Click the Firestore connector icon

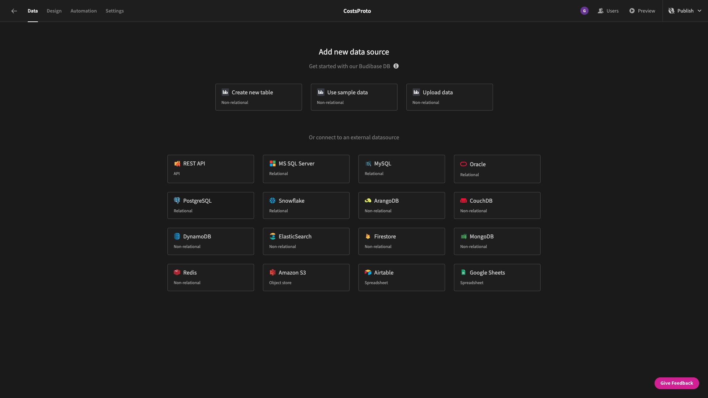pos(368,237)
